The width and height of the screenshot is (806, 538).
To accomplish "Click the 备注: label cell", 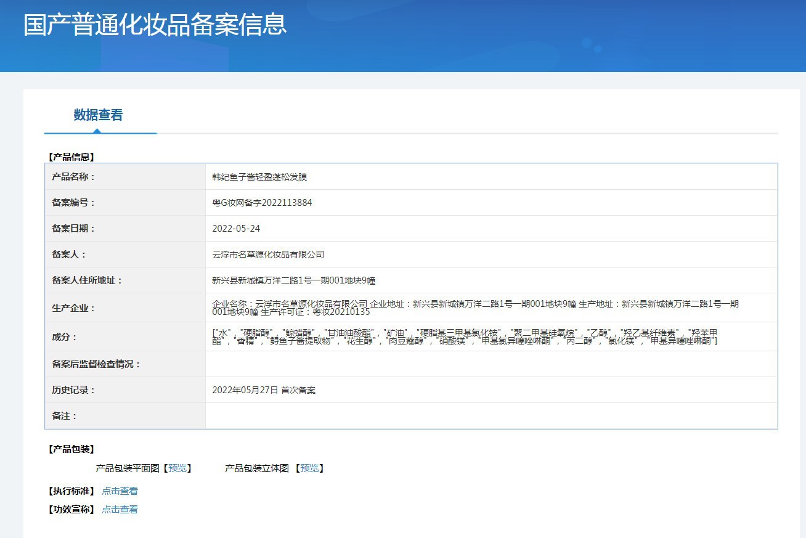I will [x=125, y=416].
